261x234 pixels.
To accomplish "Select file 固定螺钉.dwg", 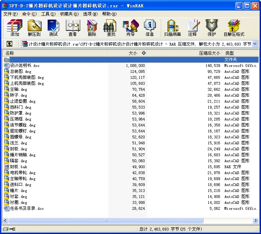I will coord(23,131).
